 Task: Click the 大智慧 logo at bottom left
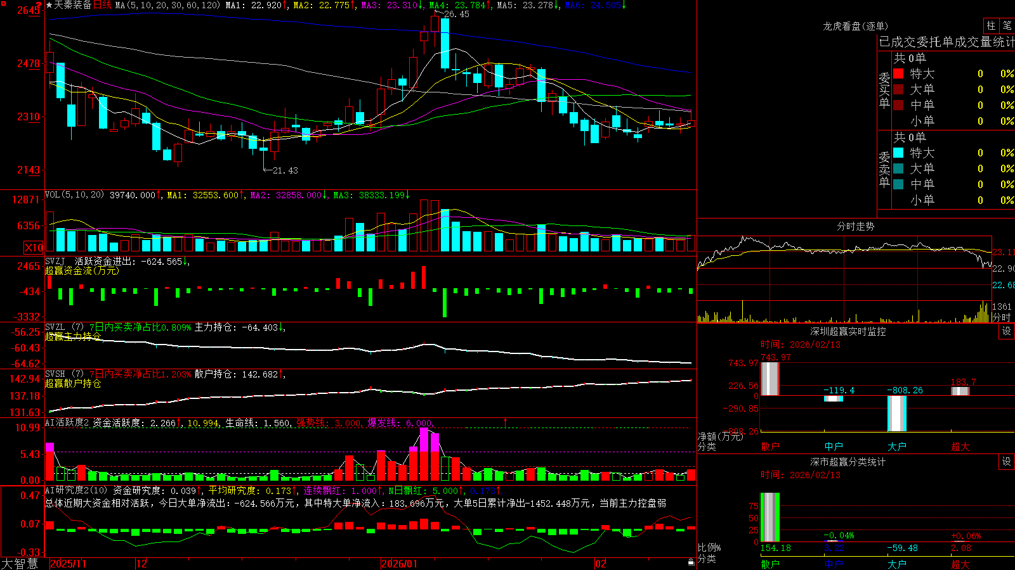[20, 563]
